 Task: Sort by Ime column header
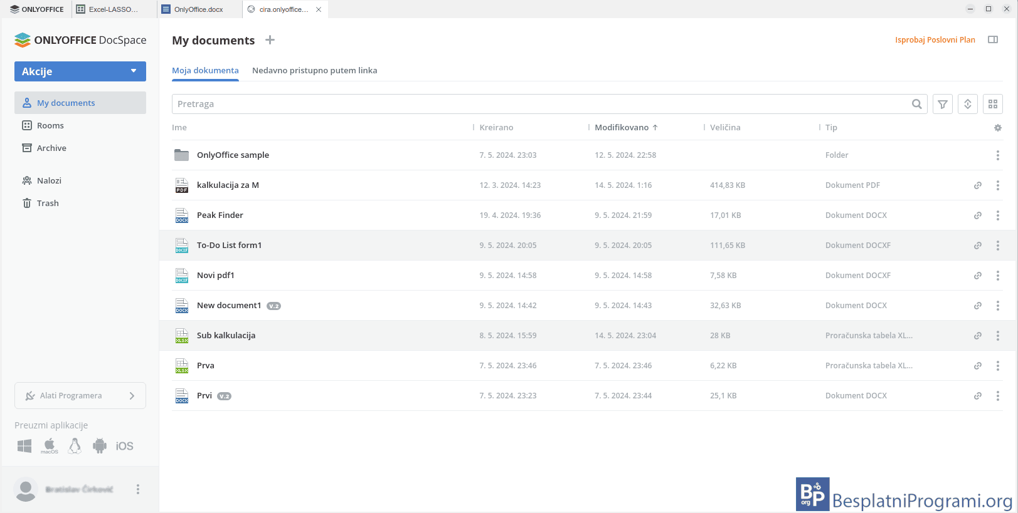[179, 128]
